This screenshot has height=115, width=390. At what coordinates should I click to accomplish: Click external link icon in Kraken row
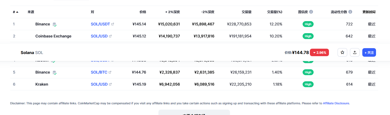(x=110, y=84)
